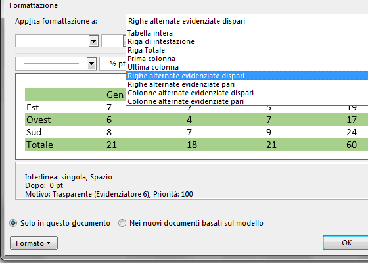The height and width of the screenshot is (263, 368).
Task: Click the font size input field
Action: click(x=113, y=41)
